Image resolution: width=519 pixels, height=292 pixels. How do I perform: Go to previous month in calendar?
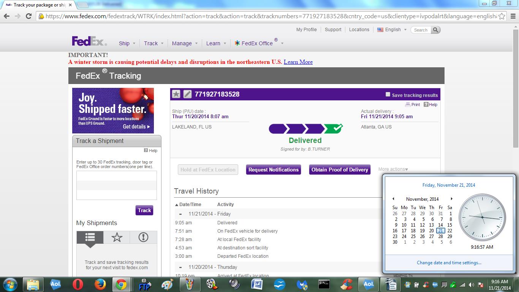click(393, 199)
